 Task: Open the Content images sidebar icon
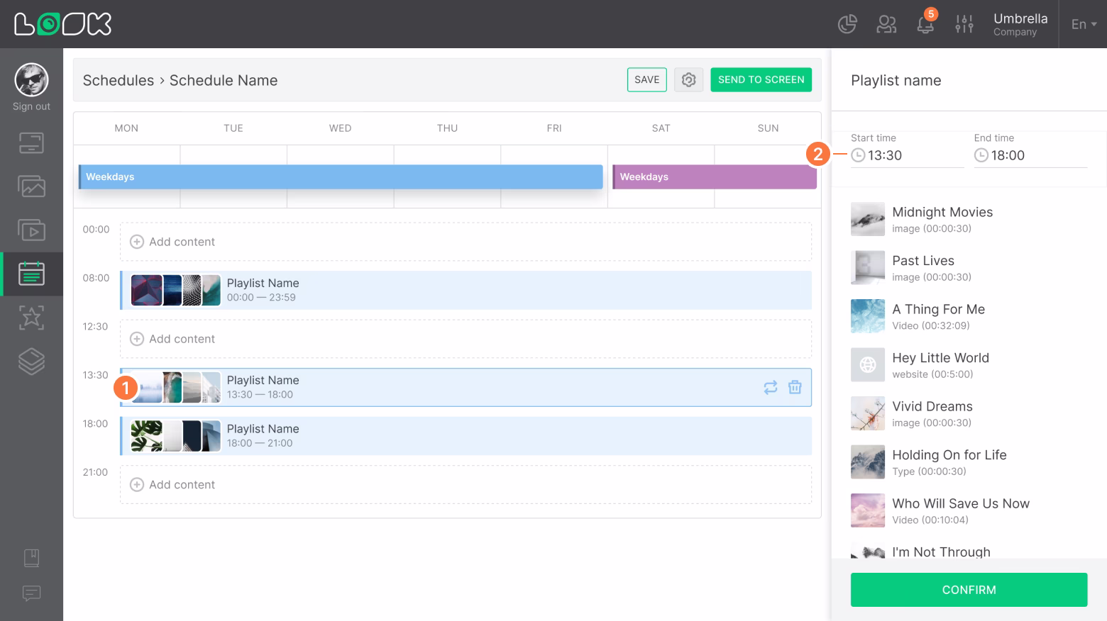coord(31,186)
